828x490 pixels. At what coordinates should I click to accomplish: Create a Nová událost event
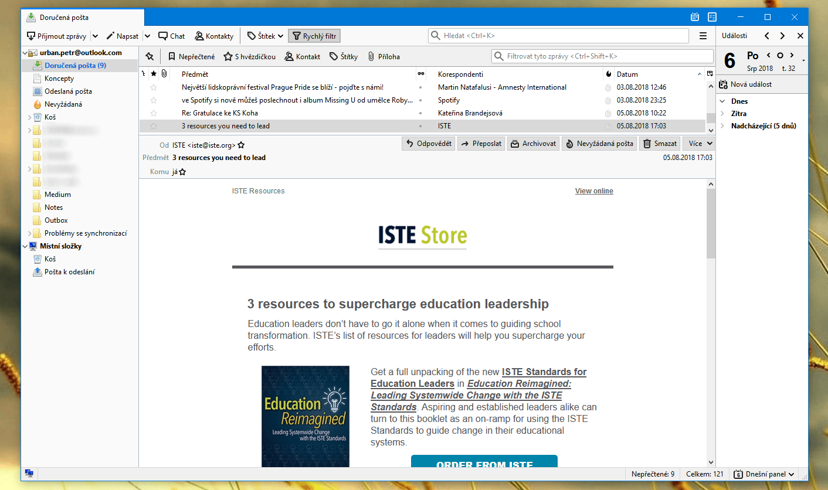coord(745,84)
